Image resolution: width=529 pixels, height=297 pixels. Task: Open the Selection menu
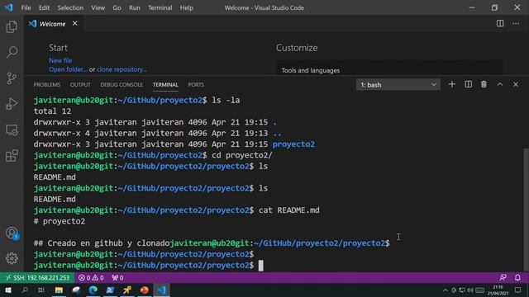70,7
